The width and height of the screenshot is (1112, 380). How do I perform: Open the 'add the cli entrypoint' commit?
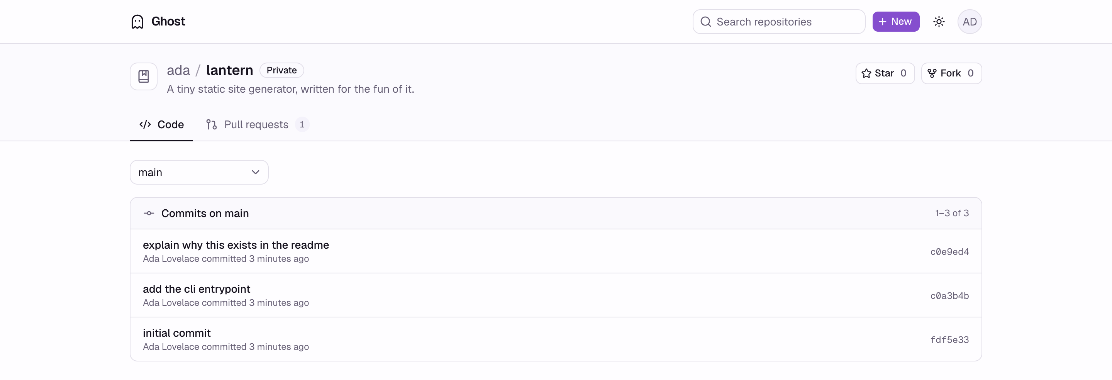(x=197, y=289)
